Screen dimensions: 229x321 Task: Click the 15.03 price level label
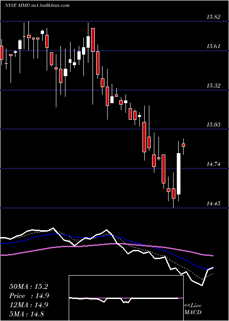(213, 124)
